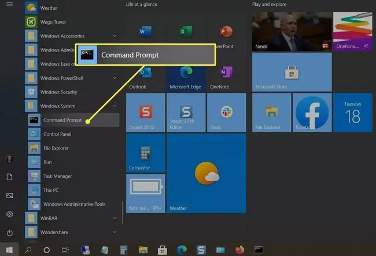Viewport: 376px width, 256px height.
Task: Click the Power icon in the sidebar
Action: pyautogui.click(x=10, y=233)
